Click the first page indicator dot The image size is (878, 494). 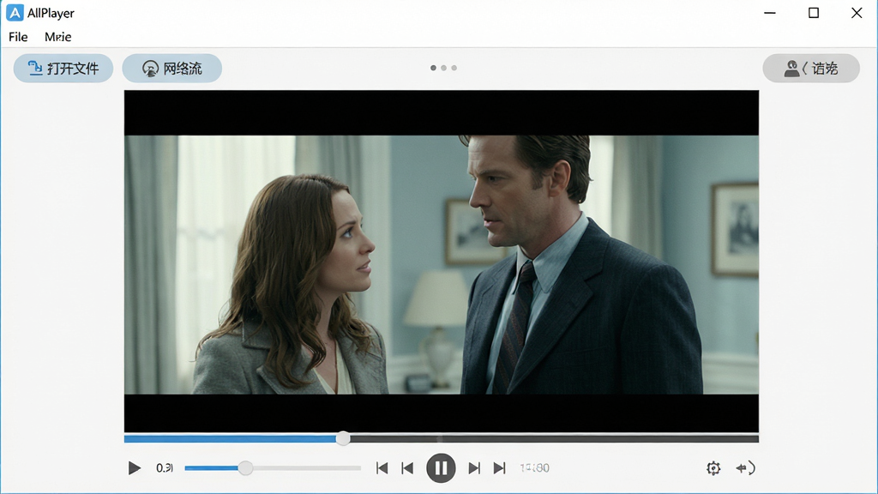pos(433,68)
